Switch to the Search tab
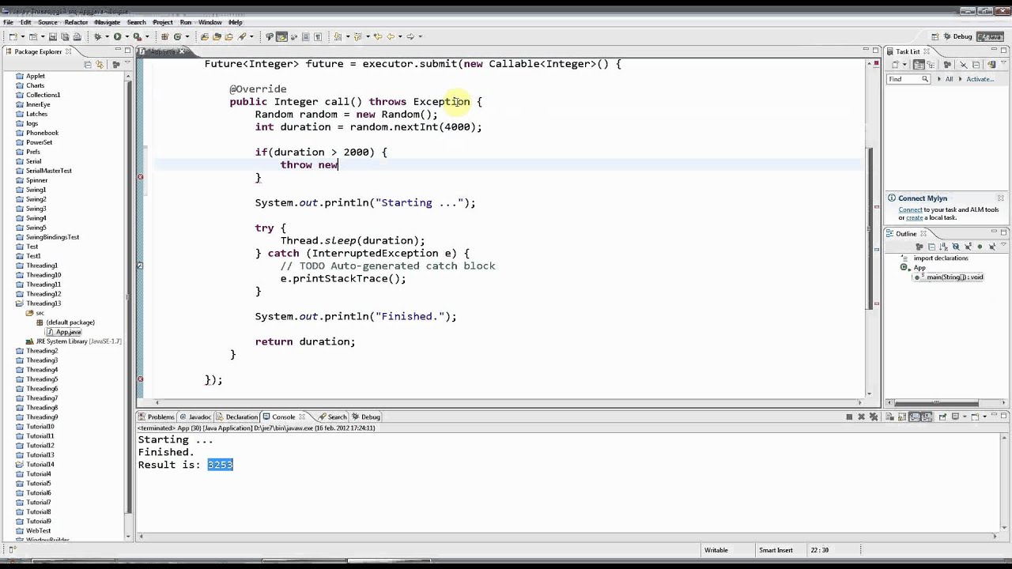This screenshot has width=1012, height=569. click(x=333, y=416)
